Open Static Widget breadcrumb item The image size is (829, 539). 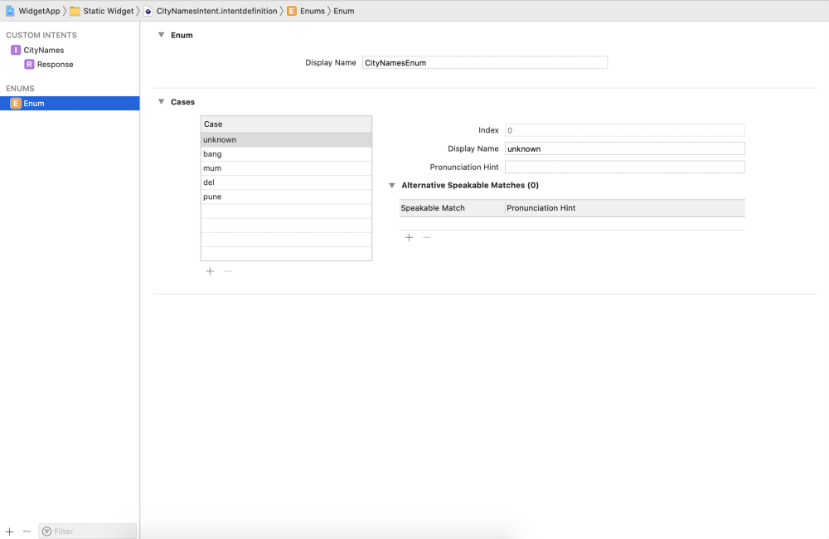click(109, 11)
